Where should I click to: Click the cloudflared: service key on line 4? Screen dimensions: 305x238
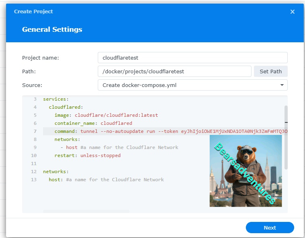pyautogui.click(x=66, y=107)
